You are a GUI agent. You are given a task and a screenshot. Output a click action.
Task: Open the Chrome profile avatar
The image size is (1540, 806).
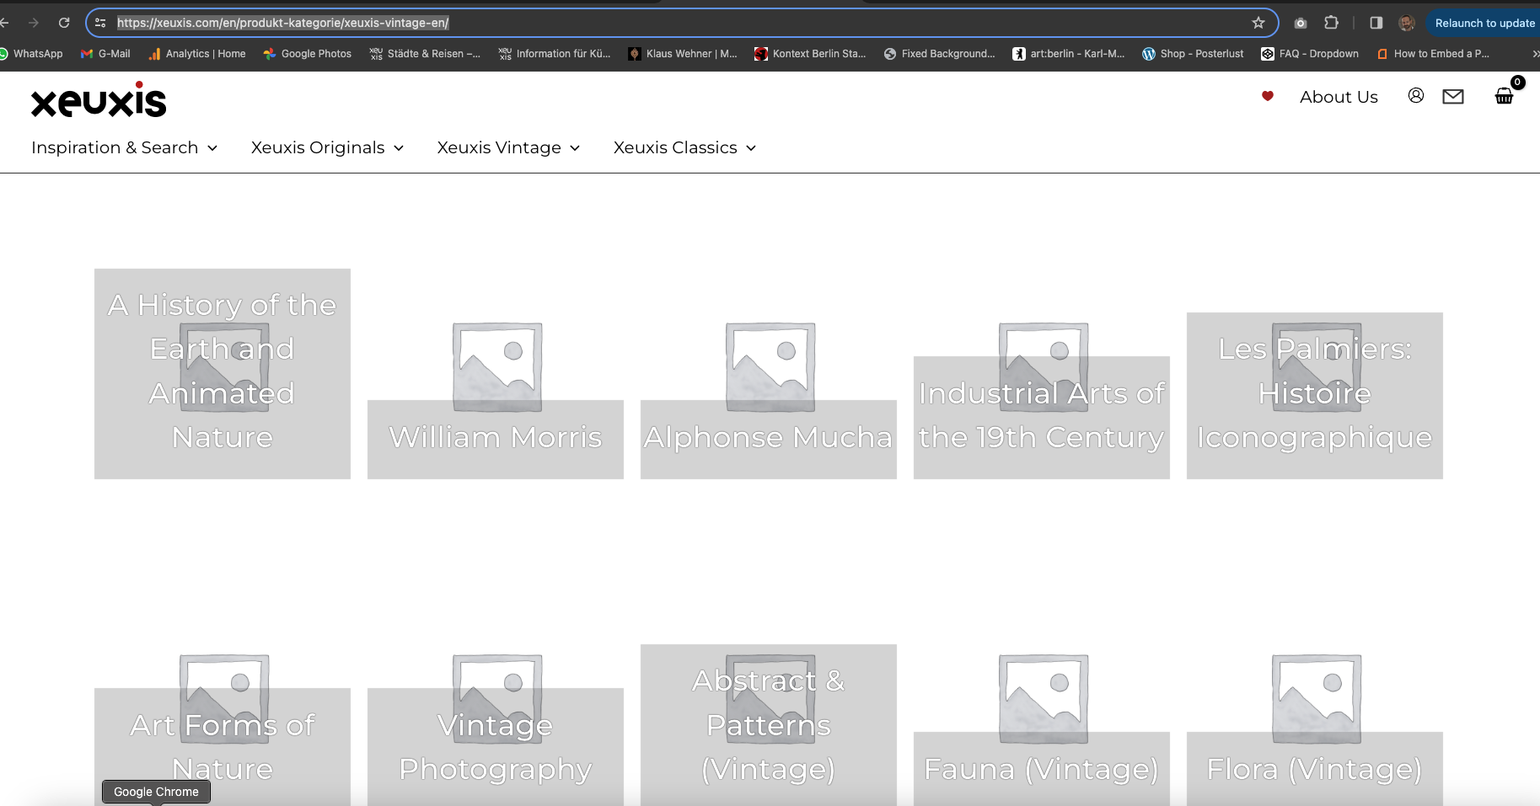1407,23
